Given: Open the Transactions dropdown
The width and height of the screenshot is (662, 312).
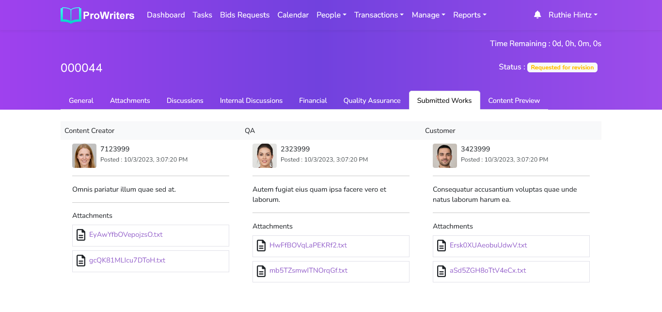Looking at the screenshot, I should [x=378, y=15].
